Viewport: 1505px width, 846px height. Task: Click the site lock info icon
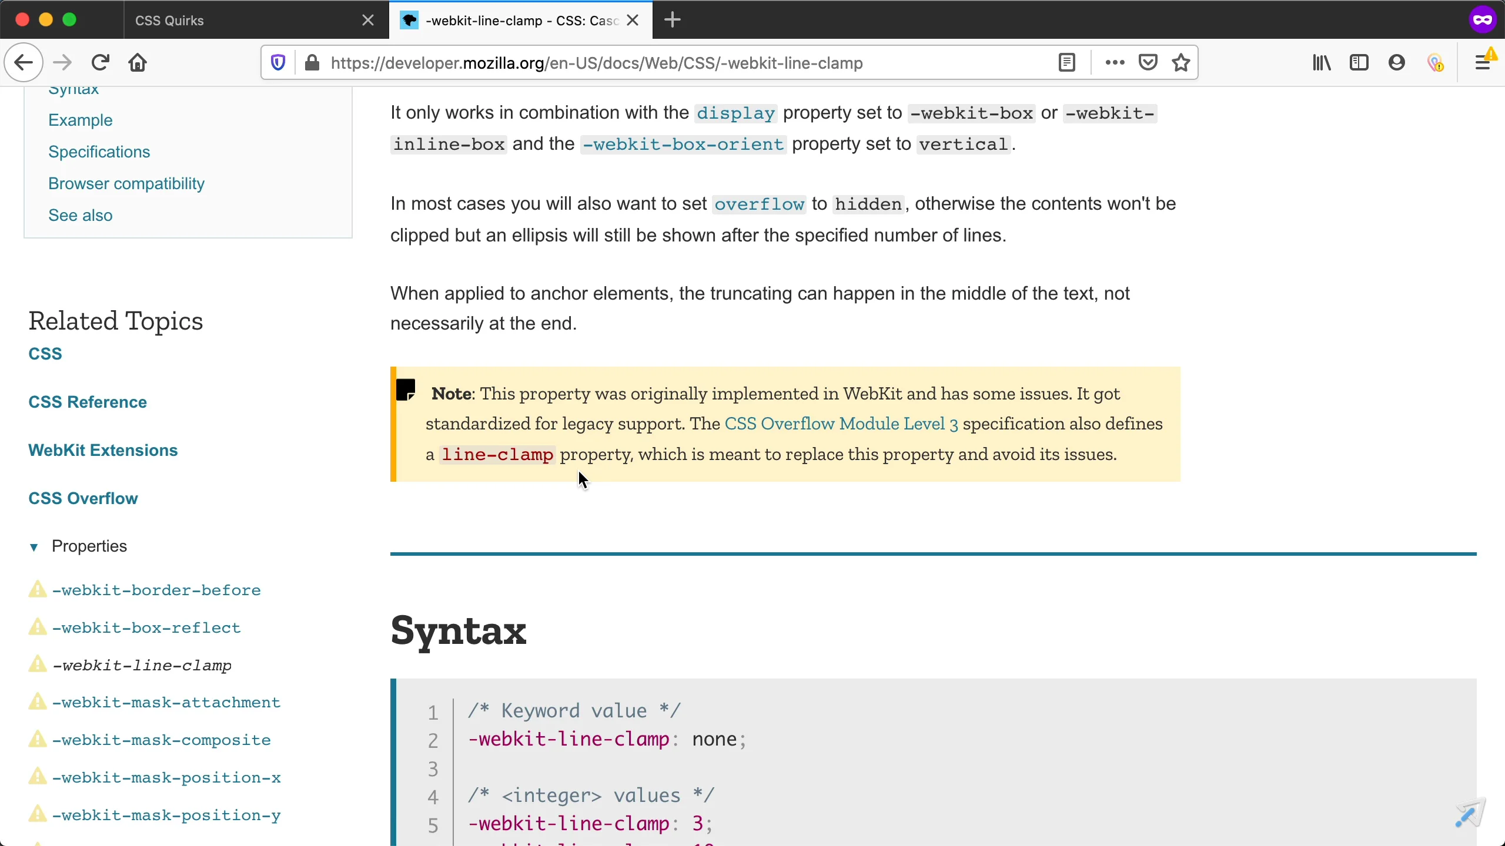[x=312, y=62]
